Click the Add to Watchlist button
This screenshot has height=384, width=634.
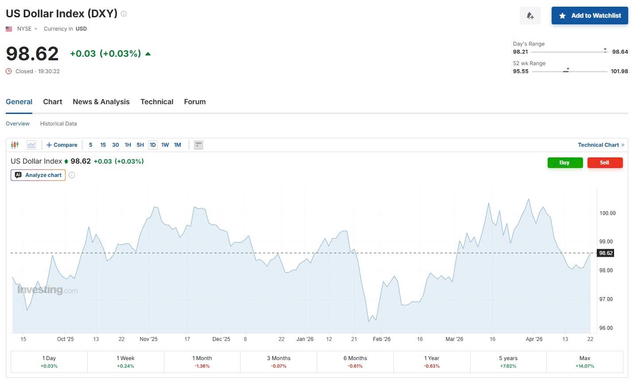(x=589, y=16)
